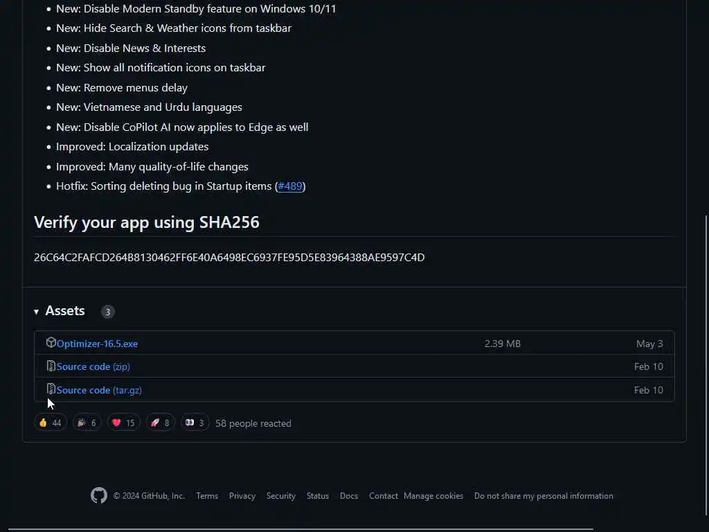Click Manage cookies in footer
The image size is (709, 532).
coord(433,496)
